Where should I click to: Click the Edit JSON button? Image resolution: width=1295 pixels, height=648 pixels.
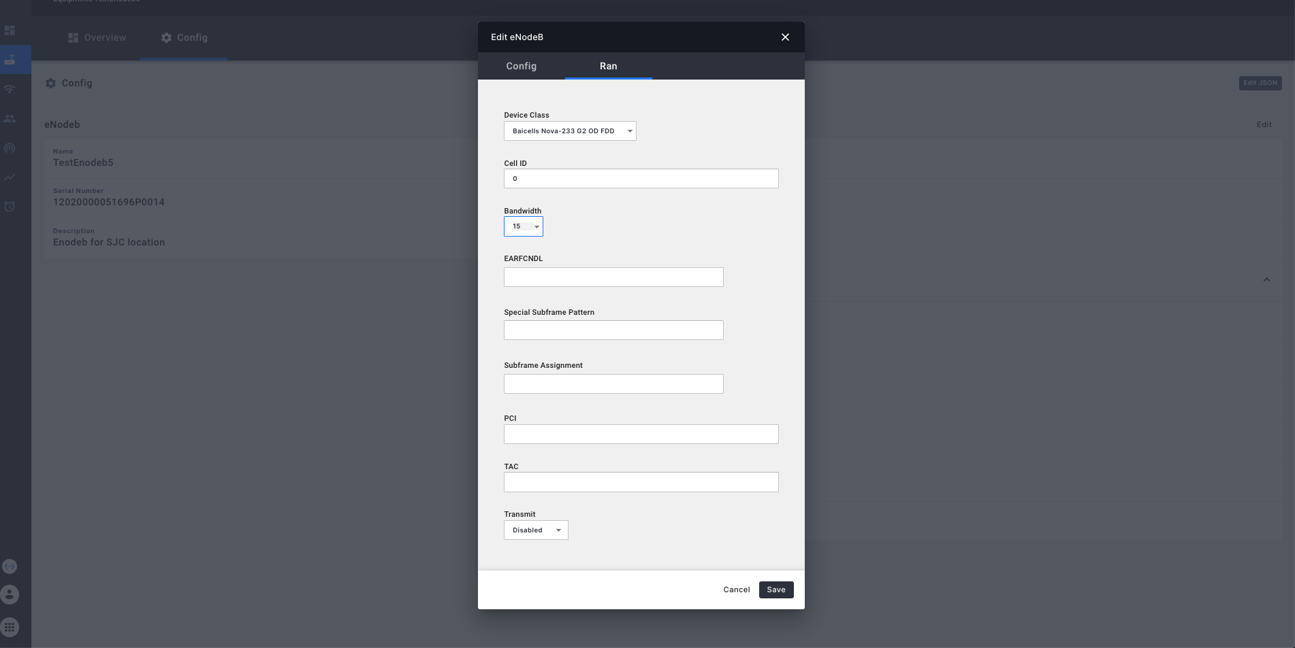click(1260, 83)
